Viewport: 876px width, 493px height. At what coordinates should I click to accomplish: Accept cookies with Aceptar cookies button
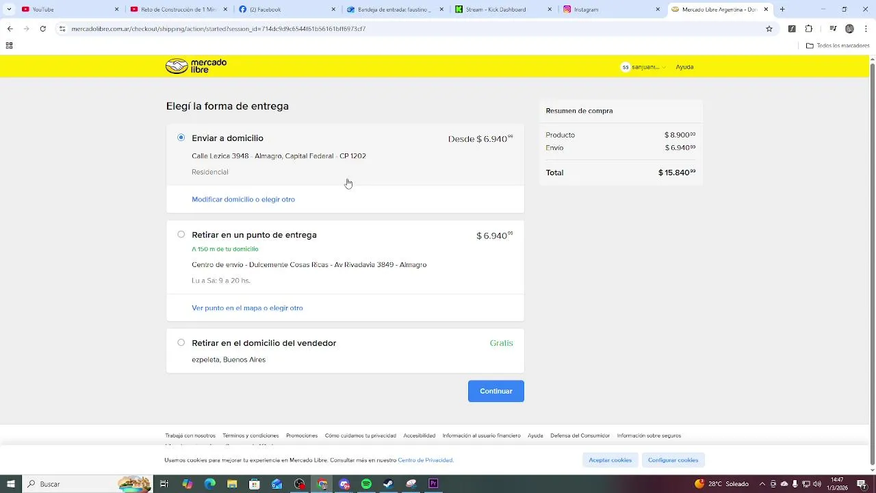(610, 460)
